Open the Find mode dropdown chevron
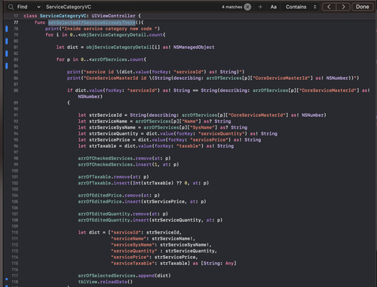This screenshot has width=377, height=287. [x=38, y=7]
